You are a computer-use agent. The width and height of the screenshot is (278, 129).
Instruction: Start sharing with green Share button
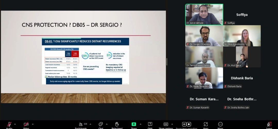(x=134, y=124)
